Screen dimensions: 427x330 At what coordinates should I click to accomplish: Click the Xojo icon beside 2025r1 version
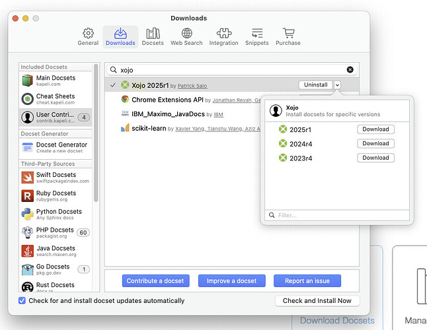283,129
